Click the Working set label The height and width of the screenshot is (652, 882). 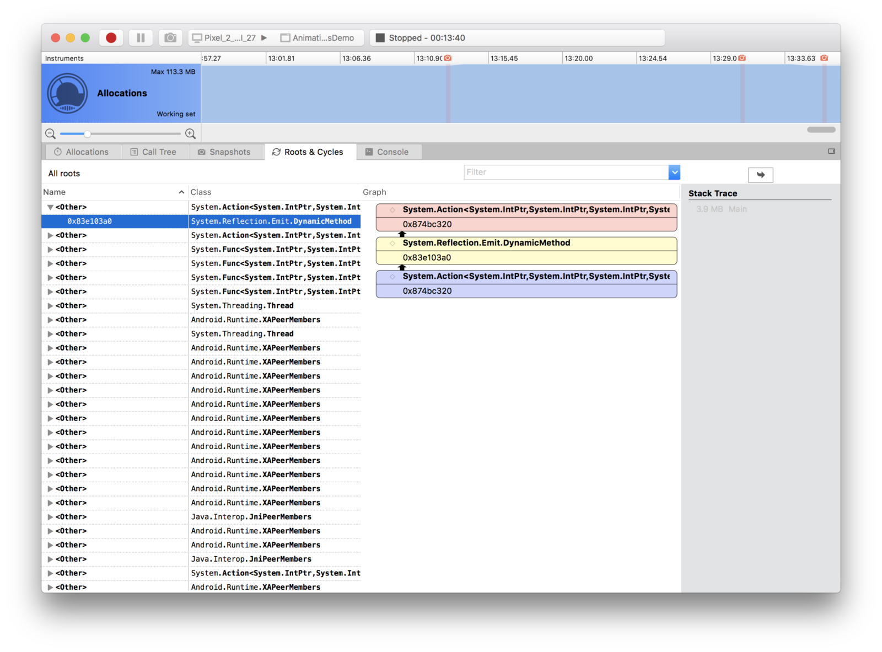tap(176, 114)
